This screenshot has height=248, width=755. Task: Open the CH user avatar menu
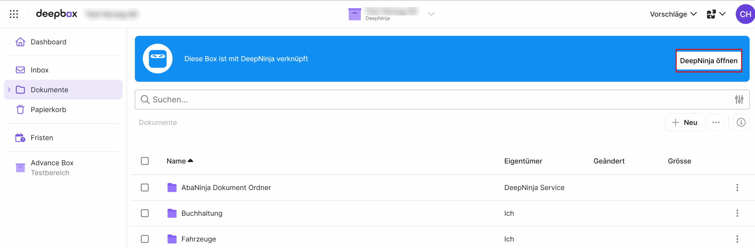coord(745,14)
